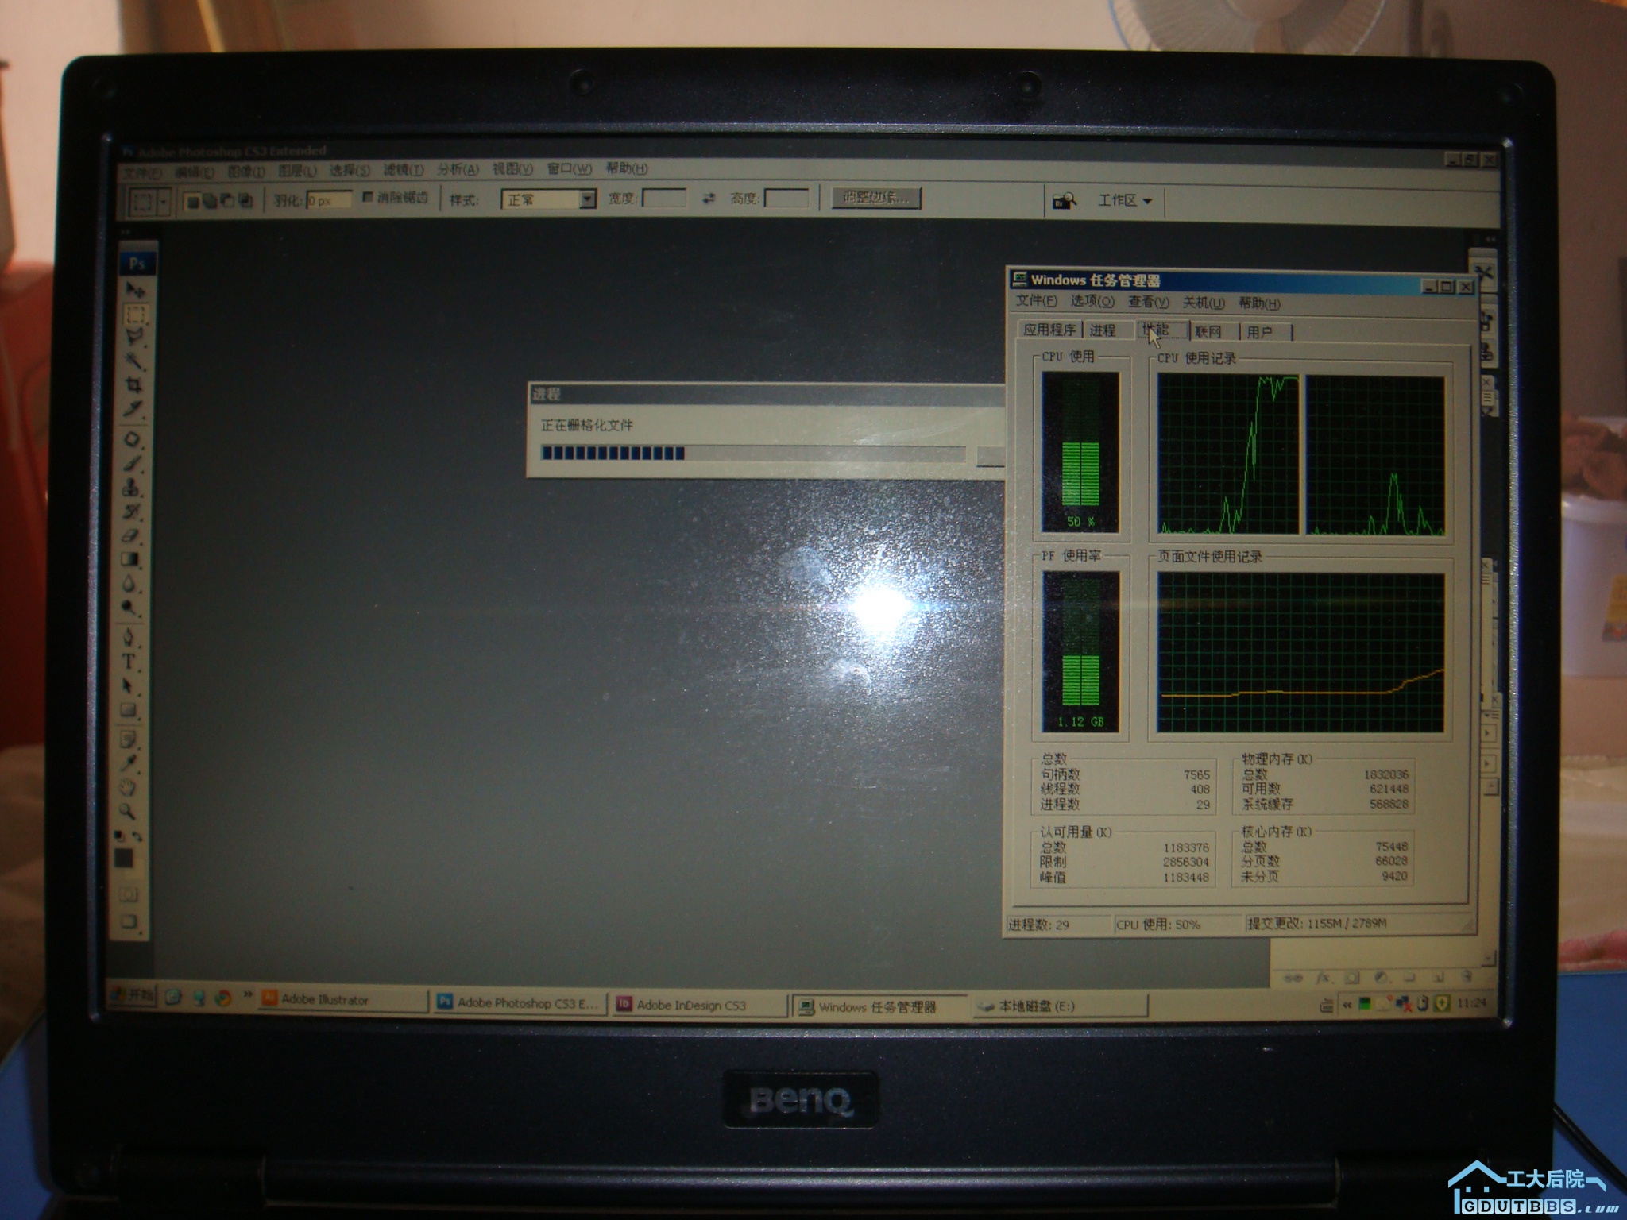Select the Hand tool
Viewport: 1627px width, 1220px height.
point(128,787)
